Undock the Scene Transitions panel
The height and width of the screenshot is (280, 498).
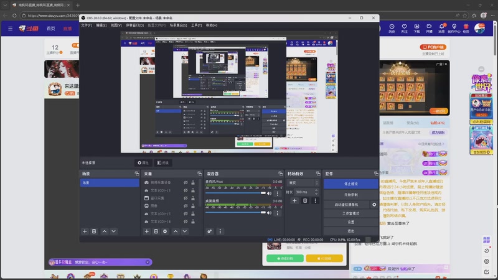click(x=318, y=174)
